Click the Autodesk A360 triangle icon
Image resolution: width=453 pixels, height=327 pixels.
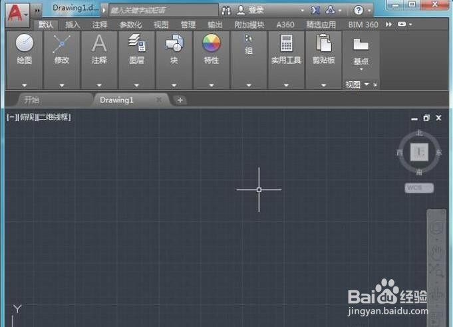[x=330, y=10]
